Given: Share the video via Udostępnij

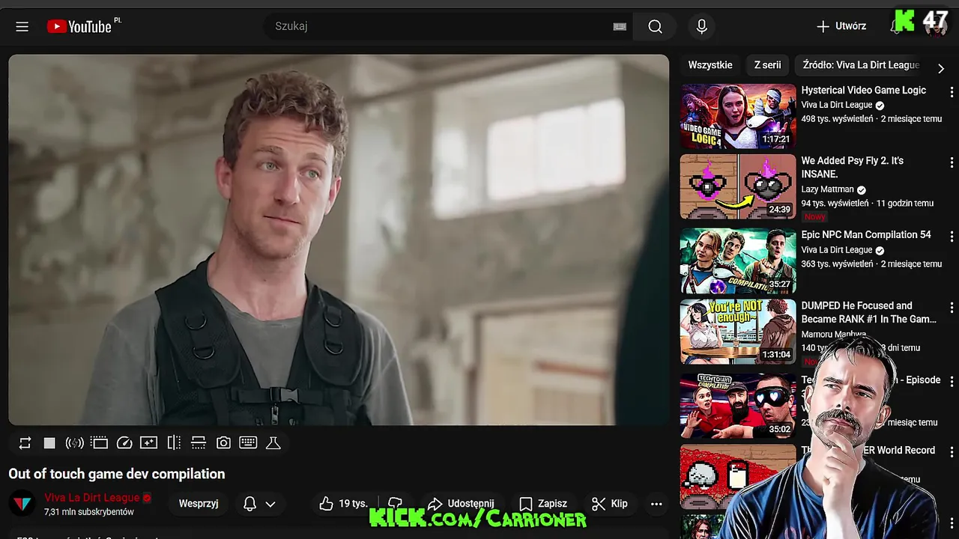Looking at the screenshot, I should point(461,504).
